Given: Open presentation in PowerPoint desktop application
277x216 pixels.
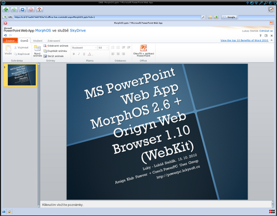Looking at the screenshot, I should tap(143, 50).
